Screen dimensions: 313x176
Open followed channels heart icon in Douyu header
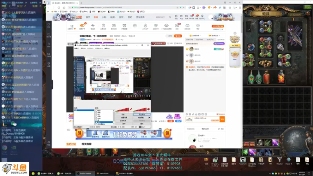pos(181,16)
